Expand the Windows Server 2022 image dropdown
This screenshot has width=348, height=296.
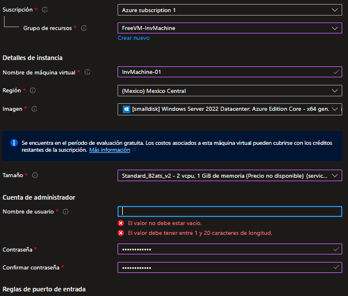point(230,109)
